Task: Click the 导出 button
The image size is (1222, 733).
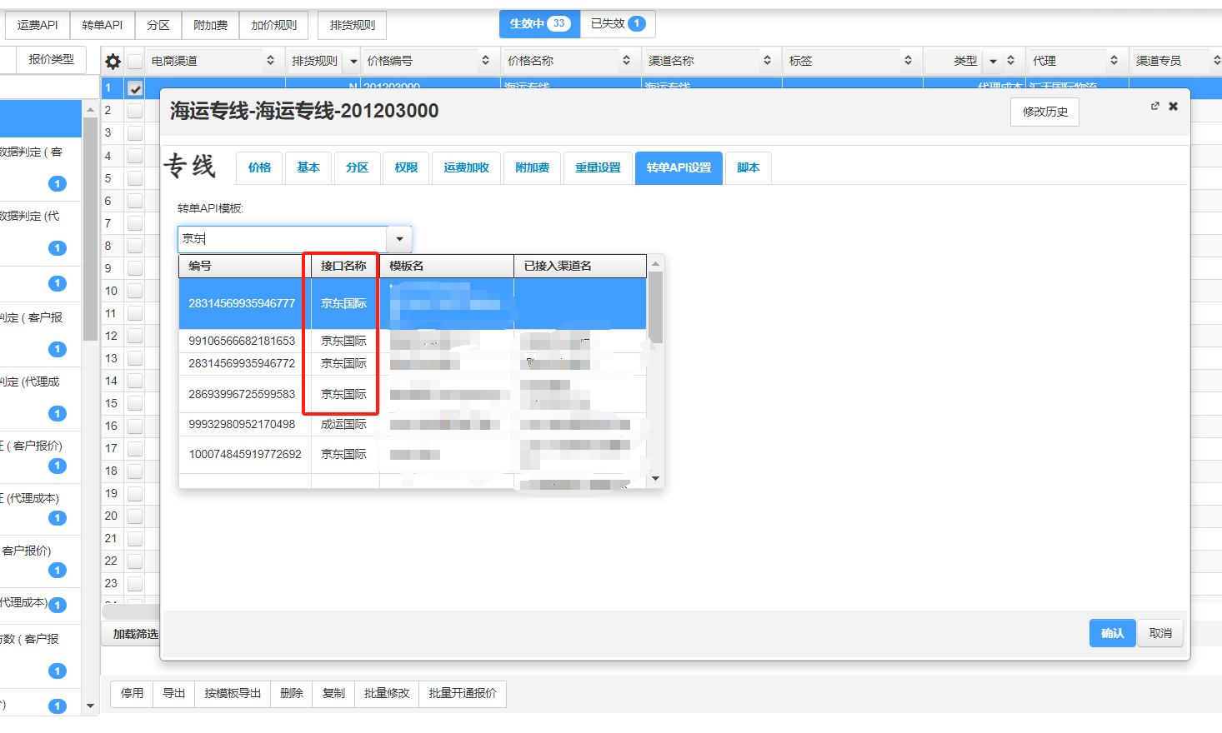Action: [x=173, y=693]
